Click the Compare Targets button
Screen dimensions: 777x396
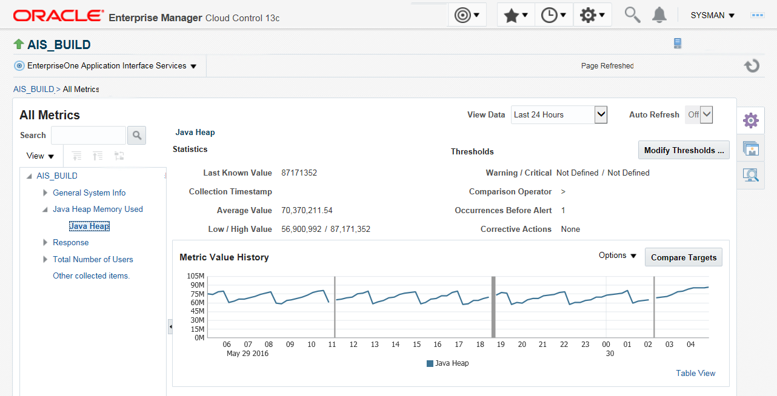[x=683, y=257]
